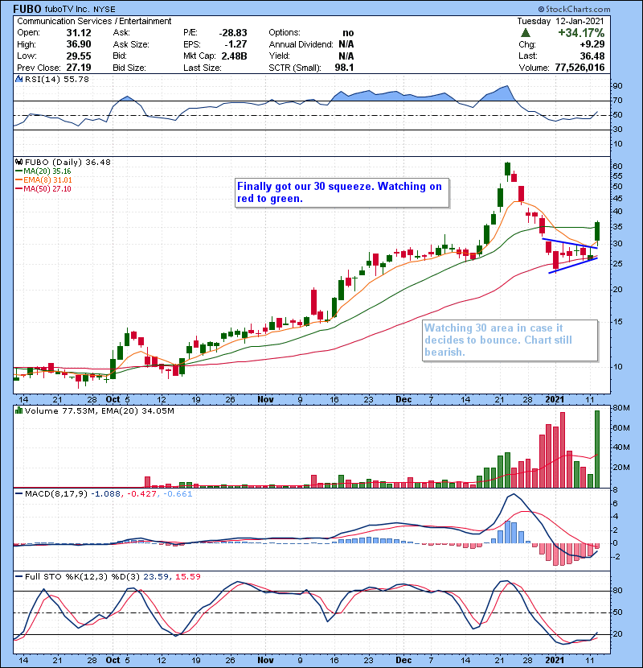Click the Volume panel bar icon
The image size is (643, 668).
(18, 410)
